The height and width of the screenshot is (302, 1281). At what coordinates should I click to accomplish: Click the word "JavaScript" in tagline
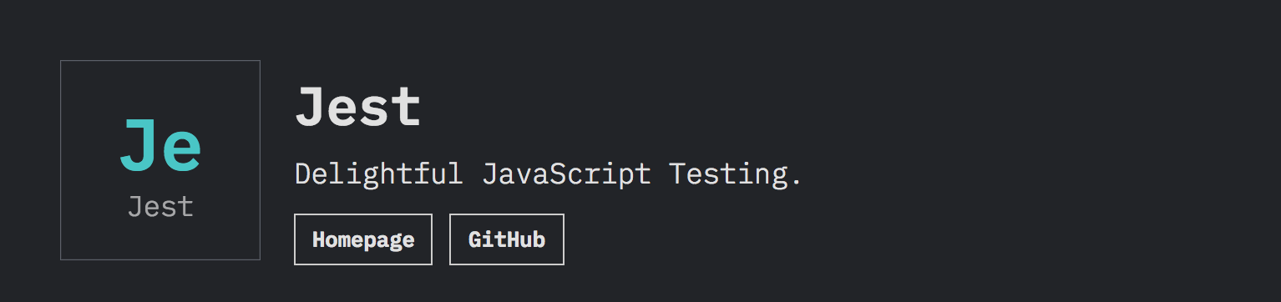pyautogui.click(x=567, y=174)
